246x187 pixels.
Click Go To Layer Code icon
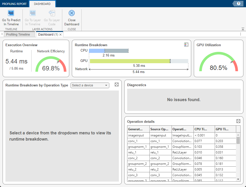coord(52,13)
